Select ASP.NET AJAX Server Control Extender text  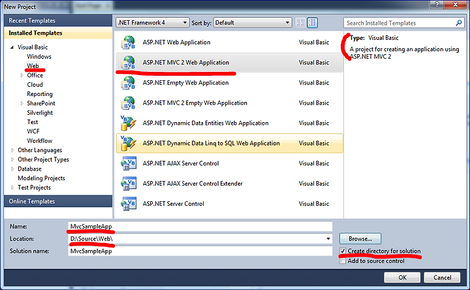(x=193, y=184)
